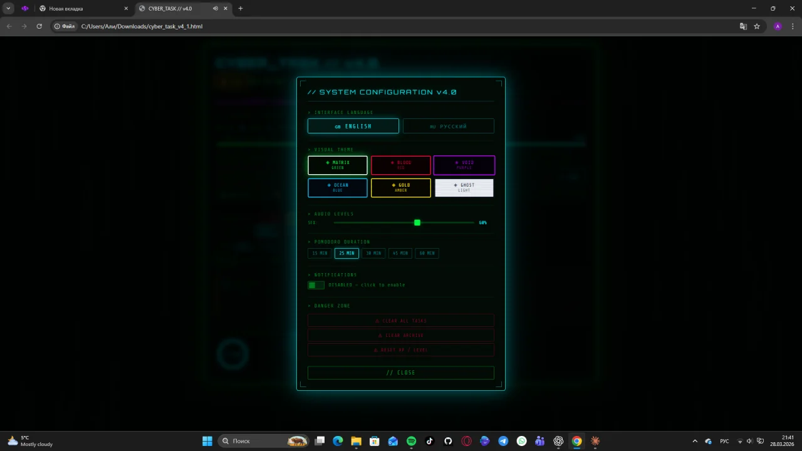This screenshot has height=451, width=802.
Task: Open Spotify from the taskbar
Action: click(x=411, y=441)
